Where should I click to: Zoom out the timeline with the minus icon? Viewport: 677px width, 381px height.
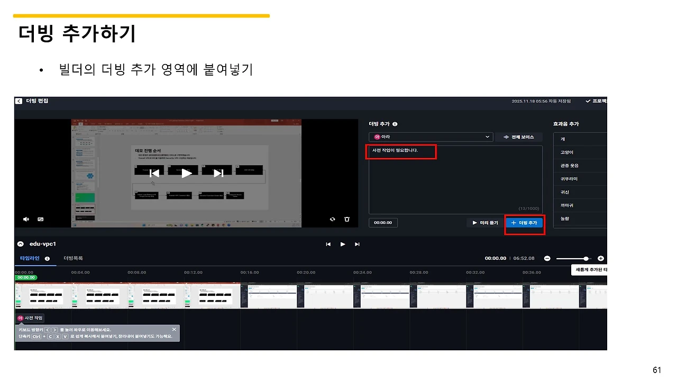tap(547, 258)
